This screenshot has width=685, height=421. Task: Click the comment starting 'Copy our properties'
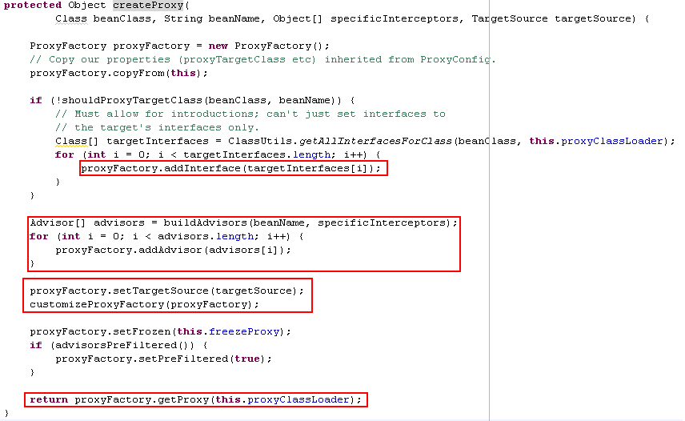263,59
